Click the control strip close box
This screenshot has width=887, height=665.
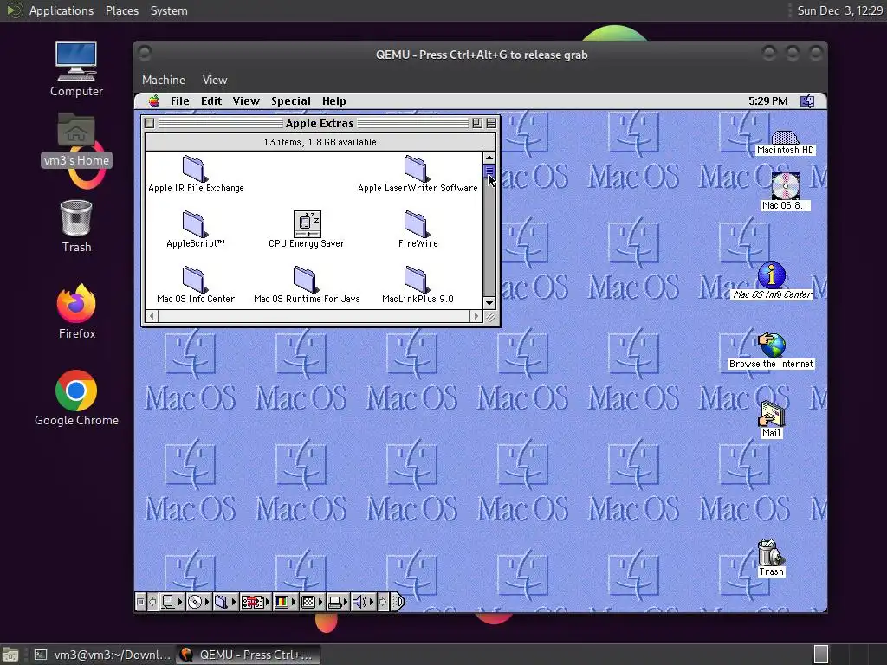pyautogui.click(x=140, y=602)
